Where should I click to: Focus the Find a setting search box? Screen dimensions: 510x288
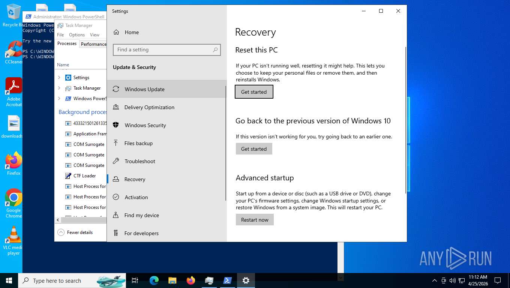coord(167,49)
